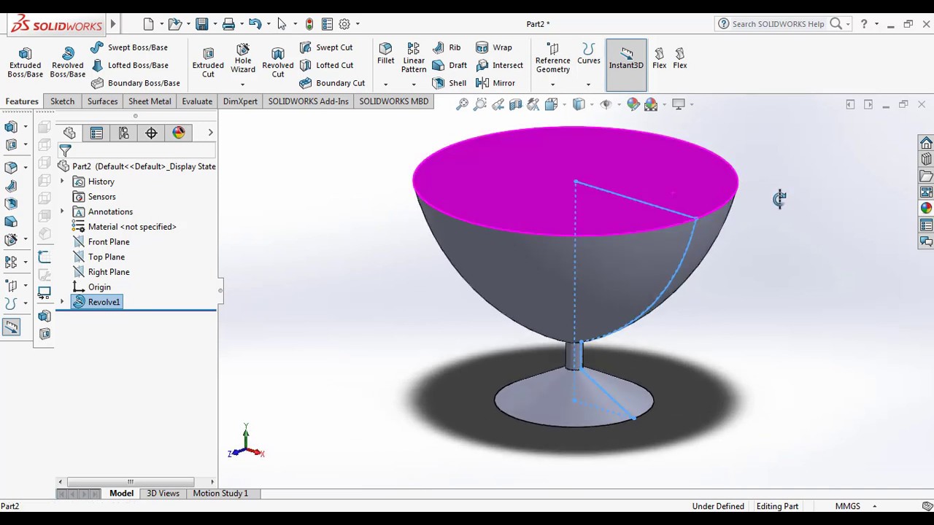The height and width of the screenshot is (525, 934).
Task: Open the Reference Geometry dropdown arrow
Action: [x=552, y=85]
